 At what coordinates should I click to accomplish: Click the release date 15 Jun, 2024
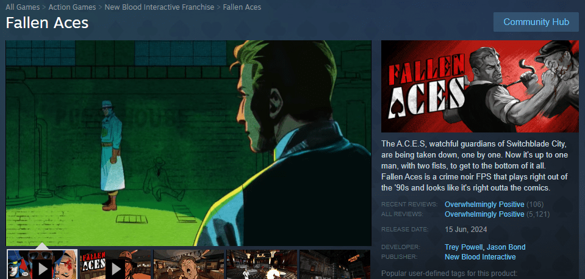tap(467, 230)
